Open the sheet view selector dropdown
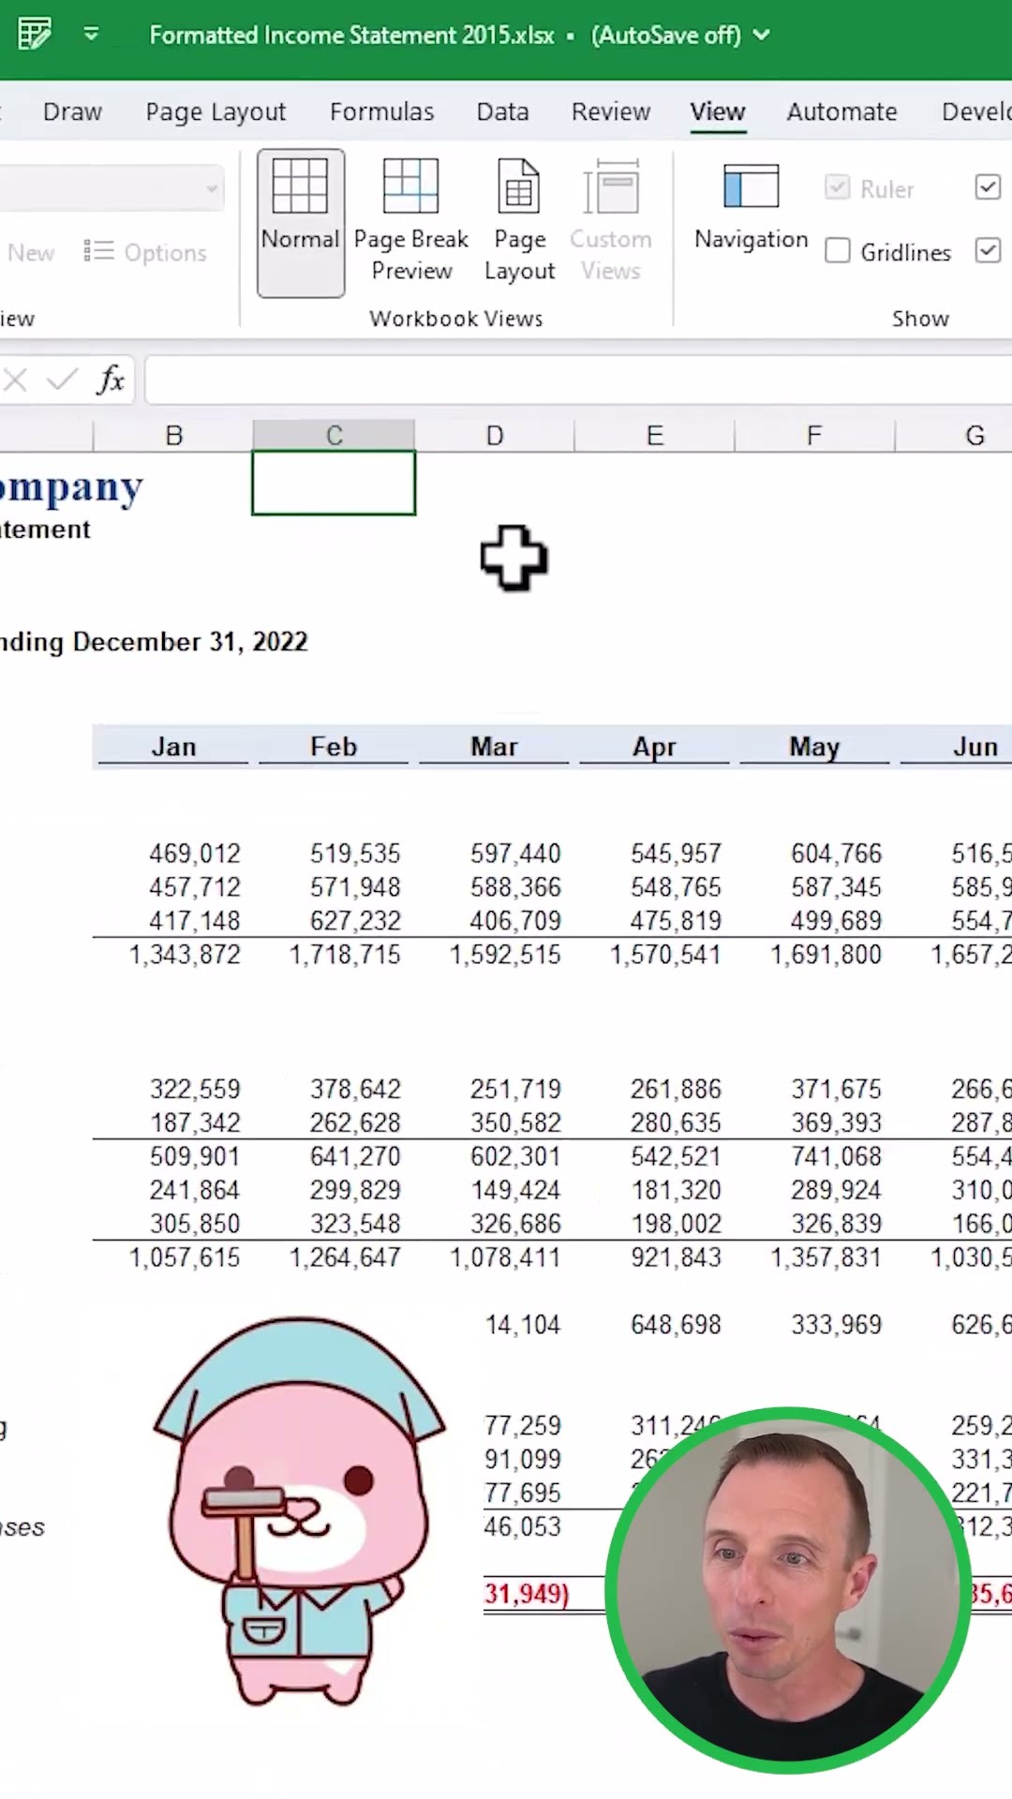 click(x=213, y=188)
